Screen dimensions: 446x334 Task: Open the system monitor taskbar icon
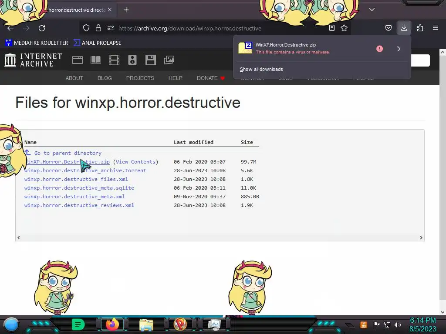pos(214,324)
